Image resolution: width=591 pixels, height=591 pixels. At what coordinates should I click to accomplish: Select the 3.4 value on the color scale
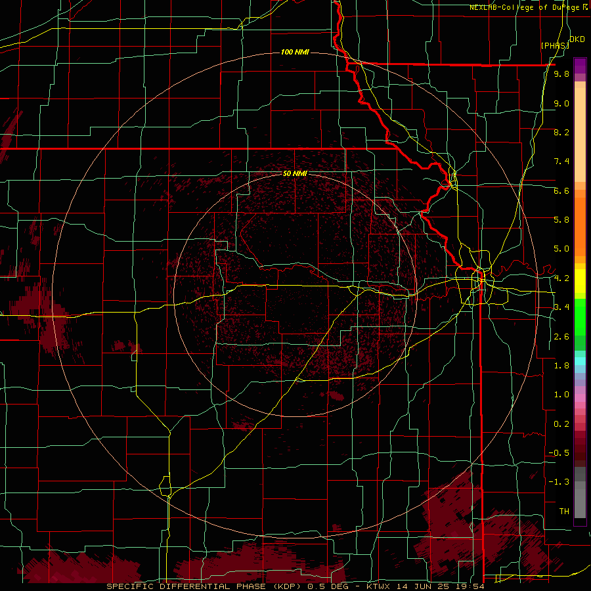pyautogui.click(x=561, y=307)
